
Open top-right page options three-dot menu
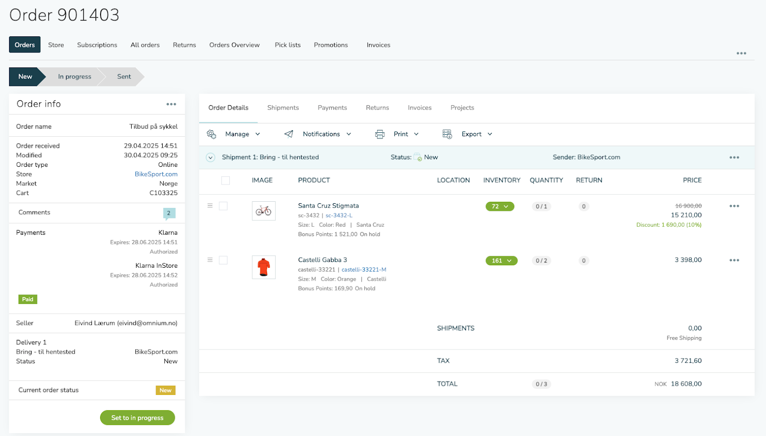click(742, 54)
